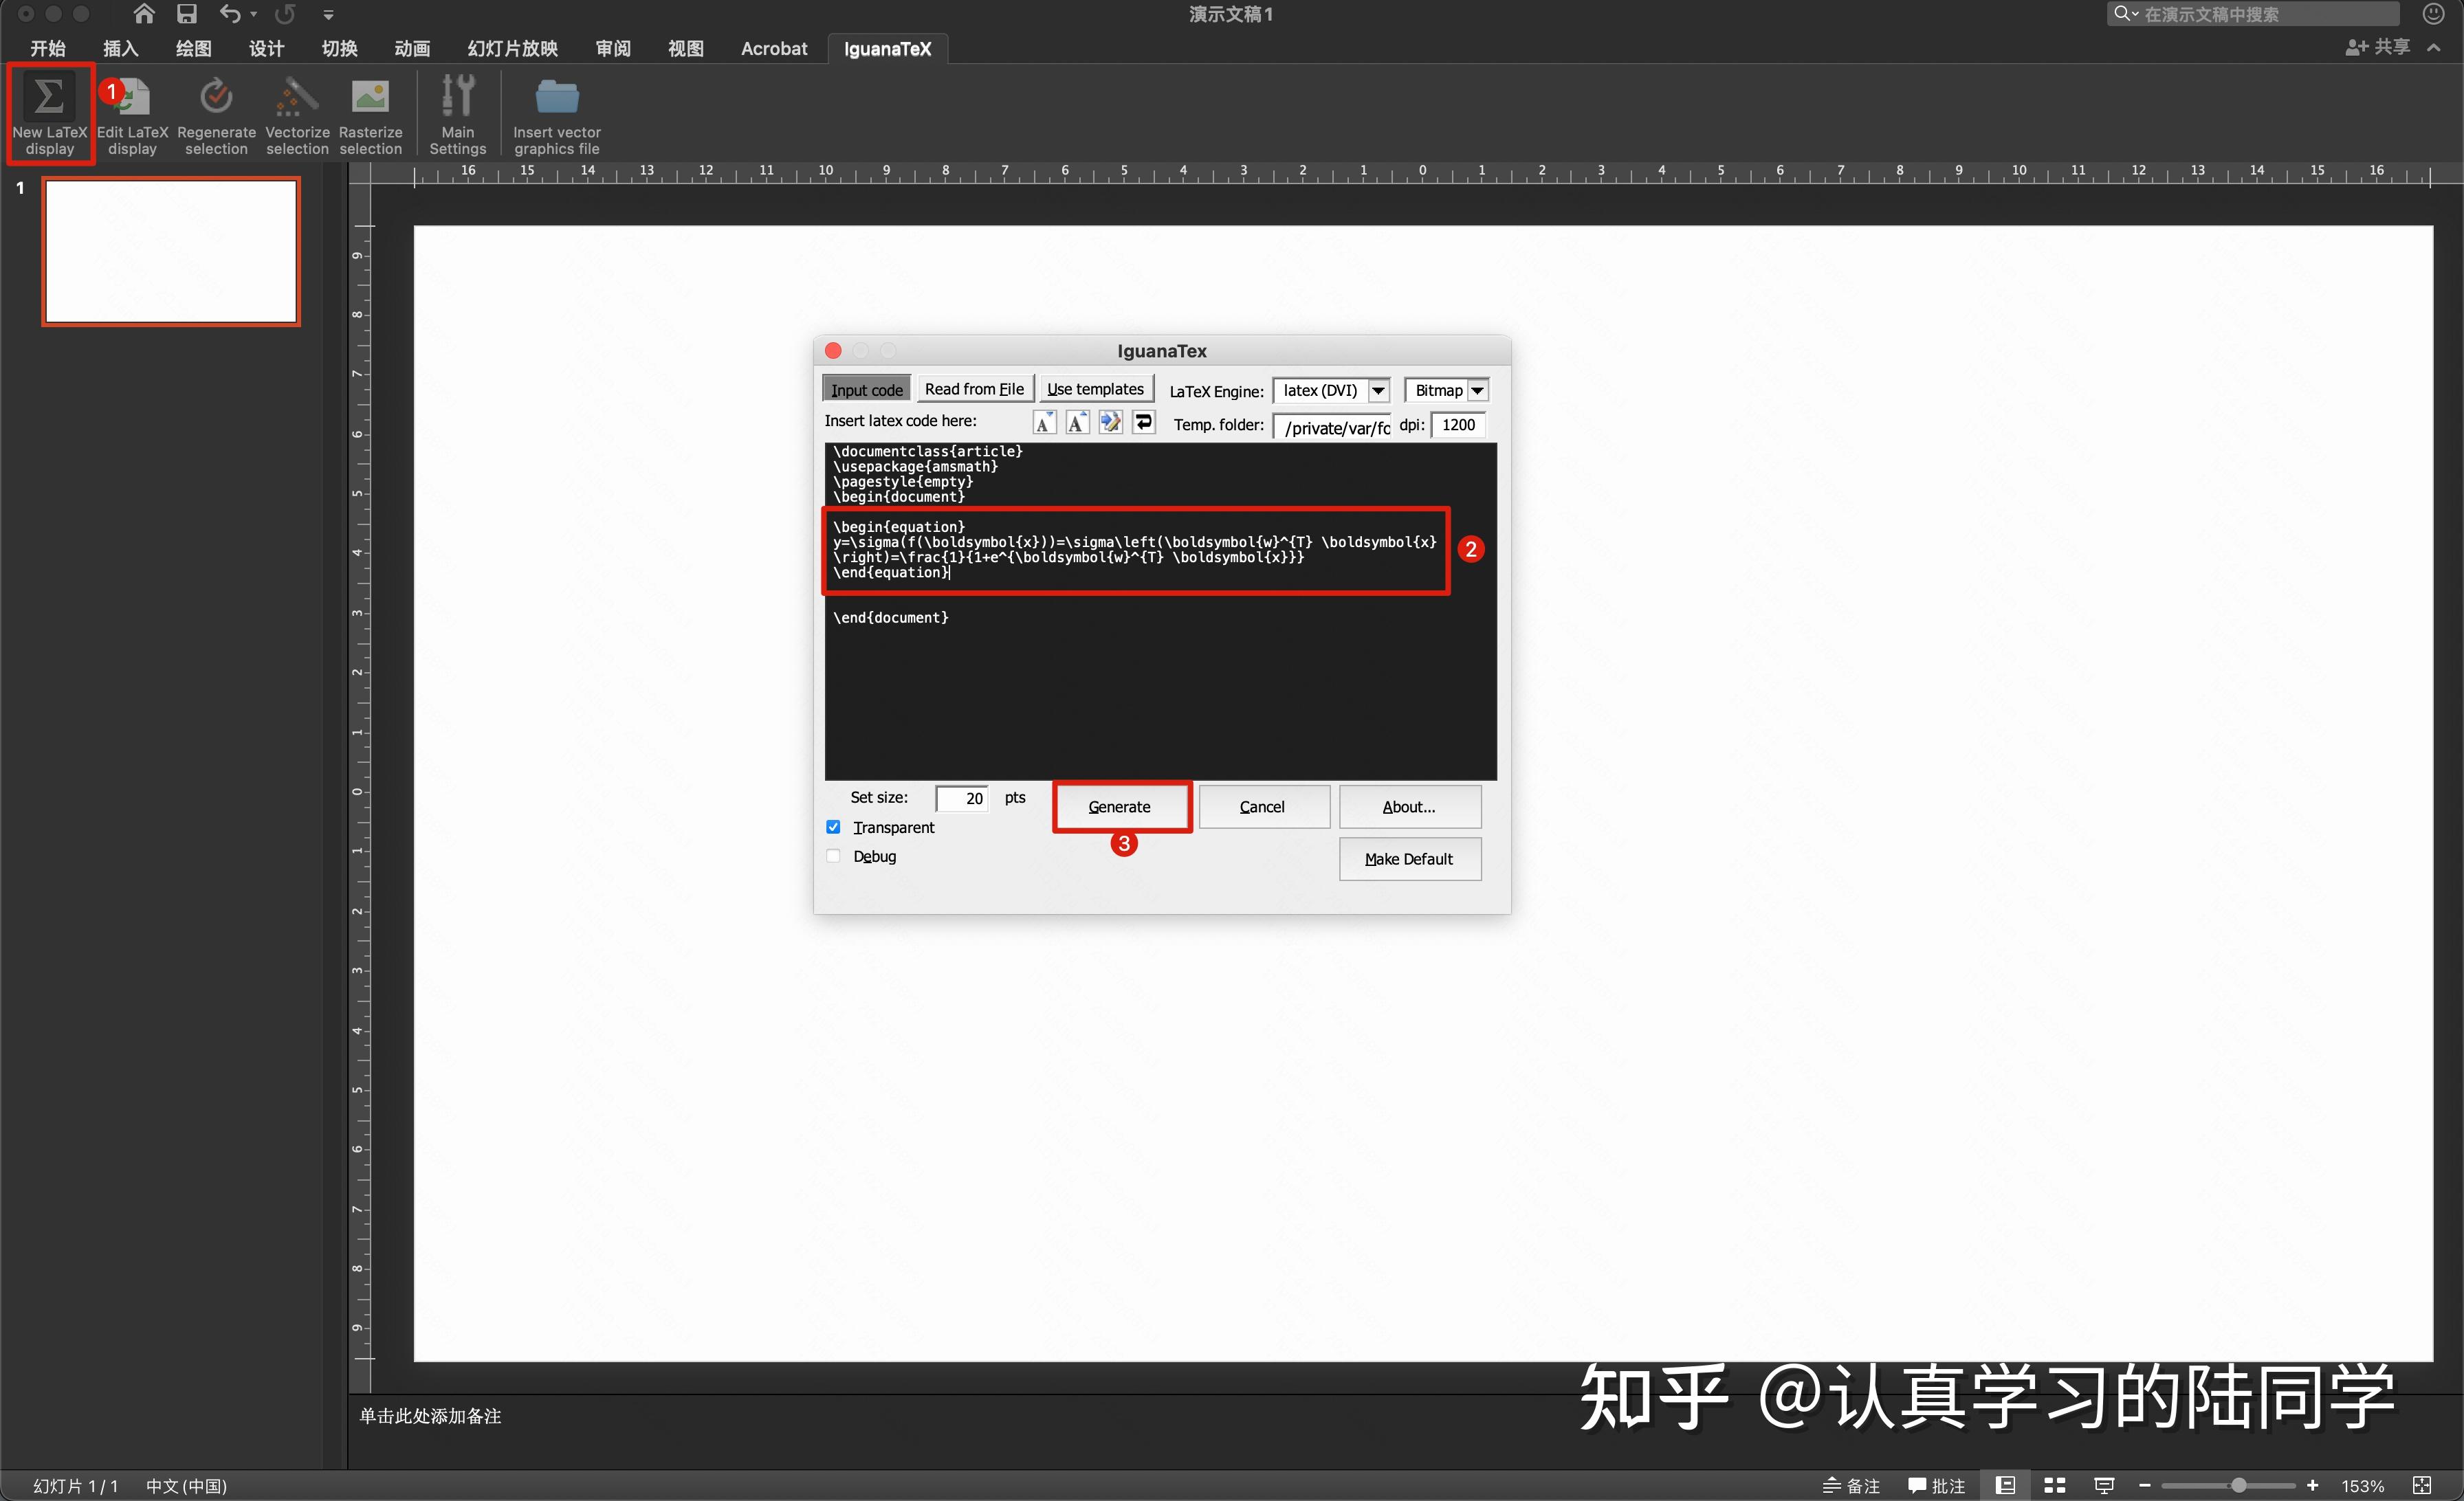The image size is (2464, 1501).
Task: Open the 幻灯片放映 ribbon tab
Action: pos(511,48)
